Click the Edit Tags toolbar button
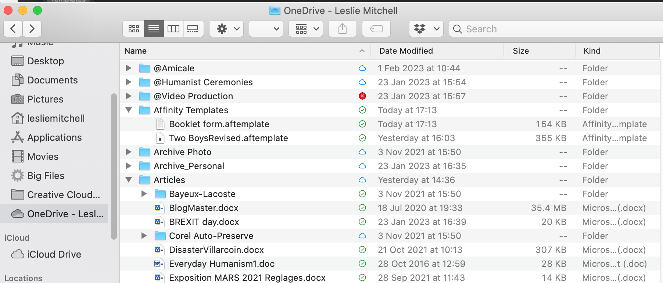 click(x=376, y=29)
